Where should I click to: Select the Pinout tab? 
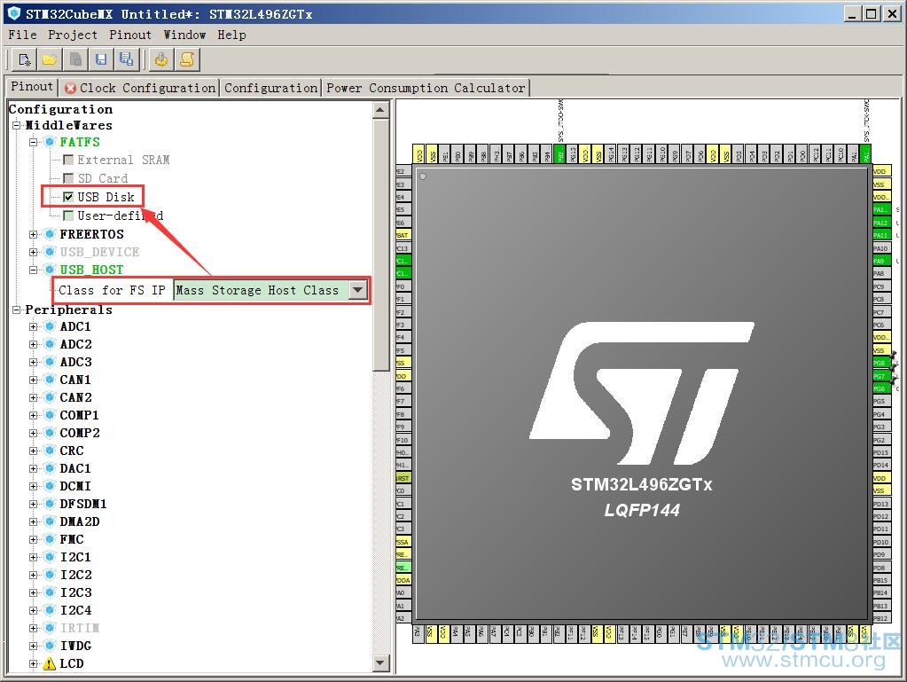32,87
